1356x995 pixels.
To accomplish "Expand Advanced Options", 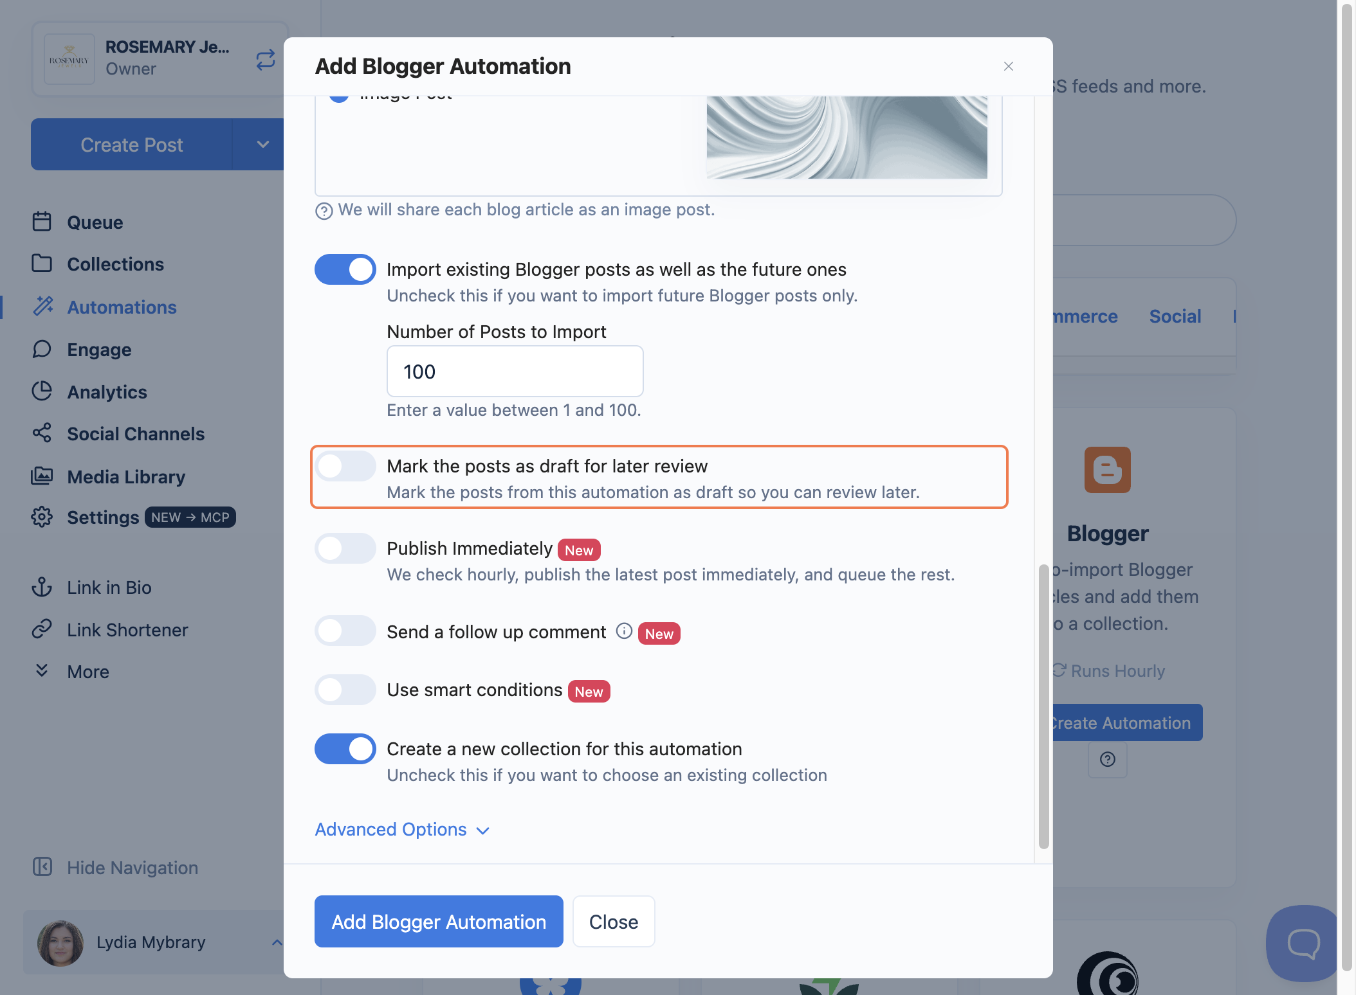I will pyautogui.click(x=403, y=830).
